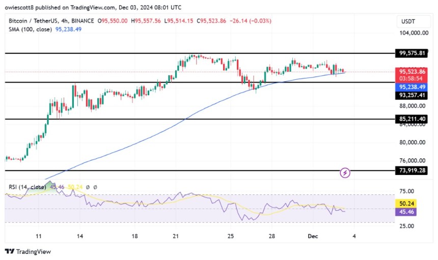Click the 99,575.81 resistance price label
The image size is (438, 260).
[x=413, y=53]
